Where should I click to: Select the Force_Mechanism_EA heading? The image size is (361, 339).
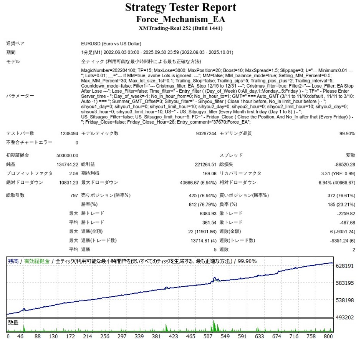180,19
